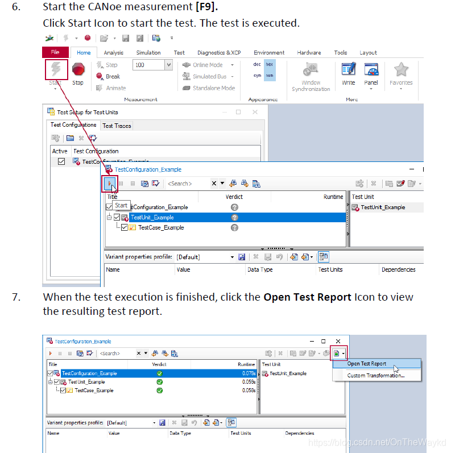The image size is (451, 453).
Task: Click the open folder icon in Test Setup toolbar
Action: [x=70, y=138]
